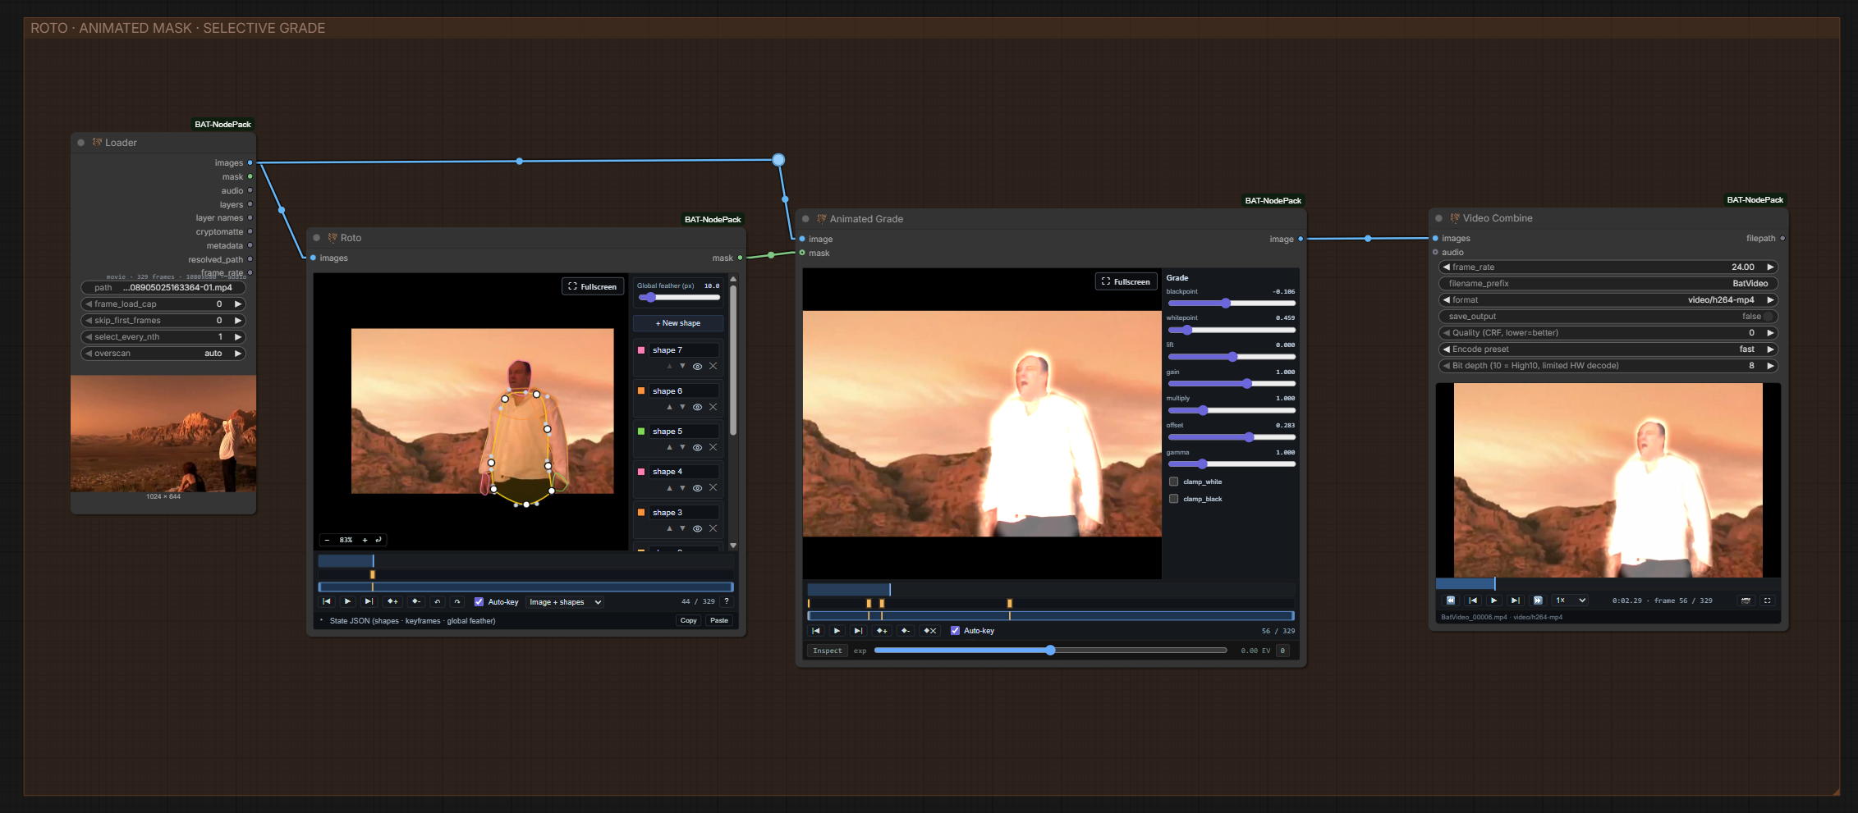The height and width of the screenshot is (813, 1858).
Task: Delete shape 4 with its X icon
Action: tap(713, 487)
